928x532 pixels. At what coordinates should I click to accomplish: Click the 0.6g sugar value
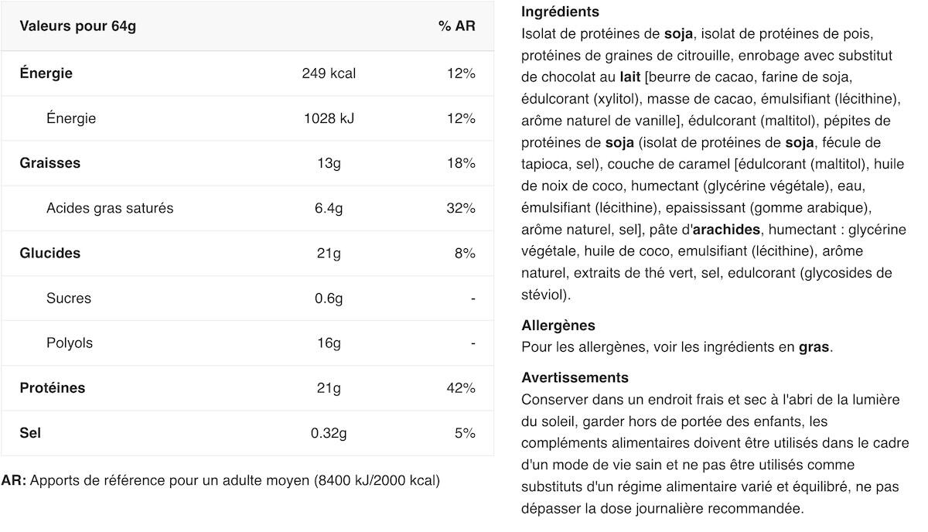(x=329, y=298)
